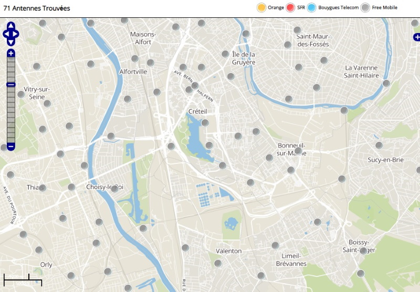The width and height of the screenshot is (420, 292).
Task: Pan the map left with arrow
Action: click(x=5, y=34)
